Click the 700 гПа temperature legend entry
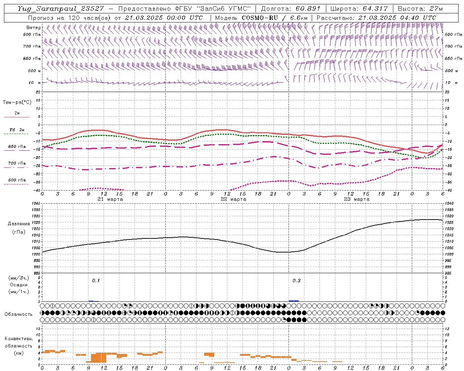The height and width of the screenshot is (371, 464). 17,163
